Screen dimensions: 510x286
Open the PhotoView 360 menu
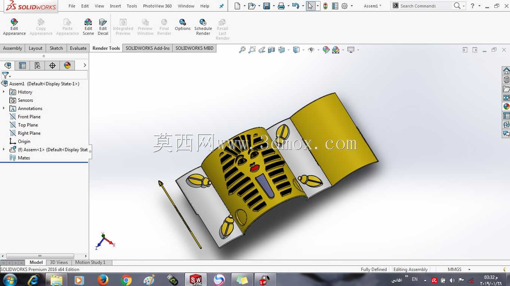(x=157, y=6)
